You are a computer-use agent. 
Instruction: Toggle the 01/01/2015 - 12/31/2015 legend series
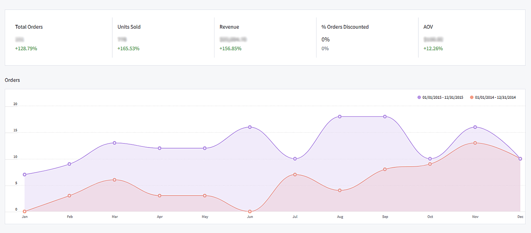click(x=440, y=97)
